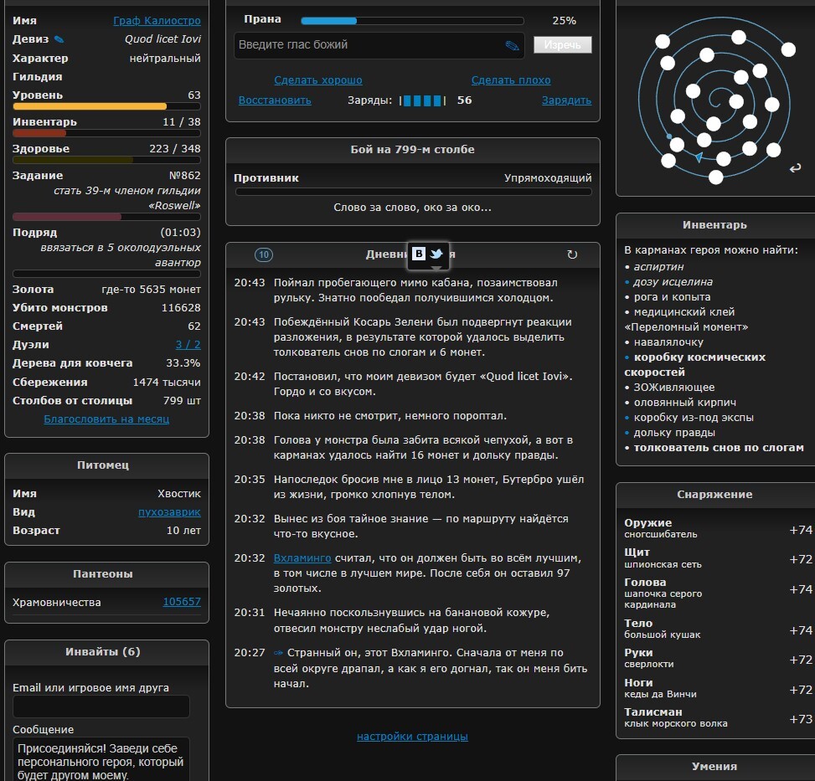Click the Сделать хорошо link
The height and width of the screenshot is (781, 815).
coord(318,80)
